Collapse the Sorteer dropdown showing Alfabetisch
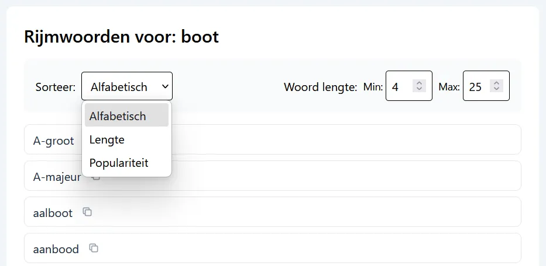Image resolution: width=546 pixels, height=266 pixels. (x=126, y=86)
